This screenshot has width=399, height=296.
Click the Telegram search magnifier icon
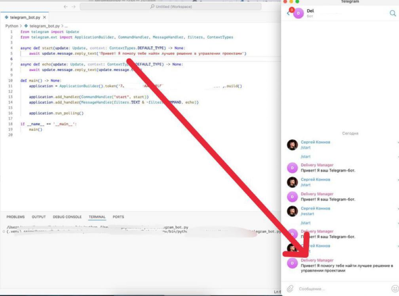pos(393,13)
